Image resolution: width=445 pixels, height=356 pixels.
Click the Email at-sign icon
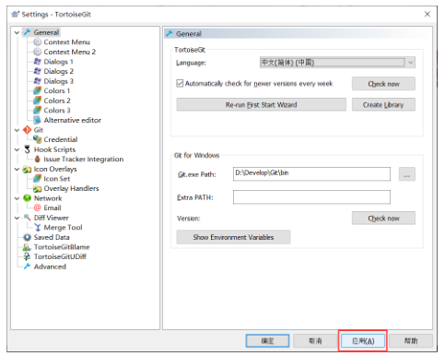tap(37, 208)
